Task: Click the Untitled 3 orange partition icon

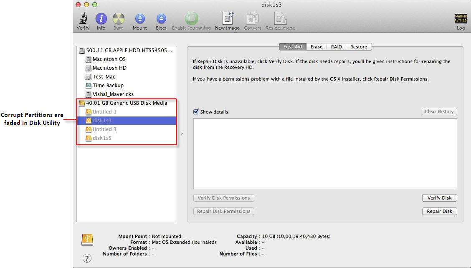Action: click(89, 129)
